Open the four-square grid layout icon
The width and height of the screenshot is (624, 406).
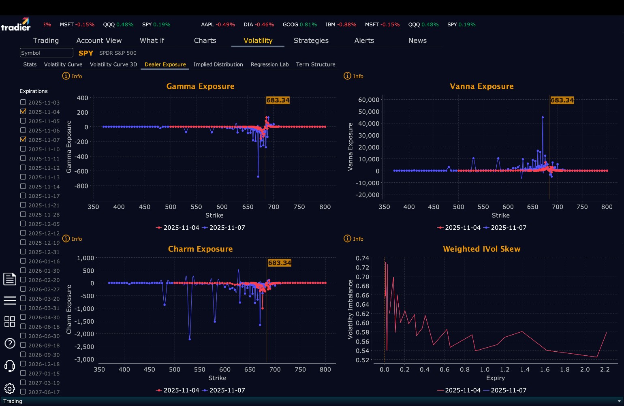tap(10, 322)
